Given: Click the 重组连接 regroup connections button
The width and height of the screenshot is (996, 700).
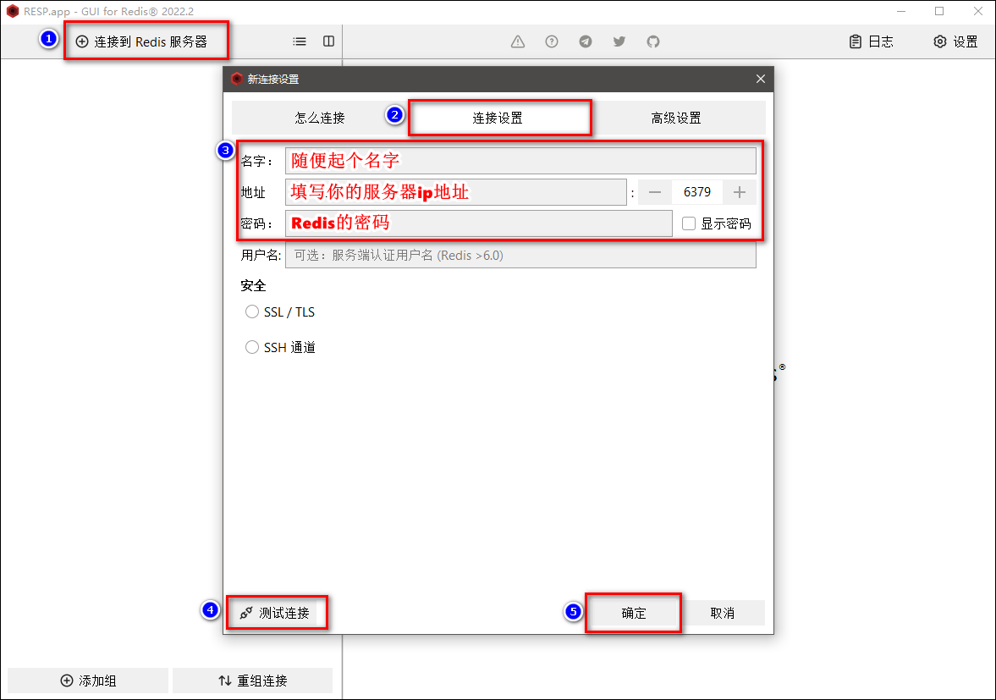Looking at the screenshot, I should (253, 681).
